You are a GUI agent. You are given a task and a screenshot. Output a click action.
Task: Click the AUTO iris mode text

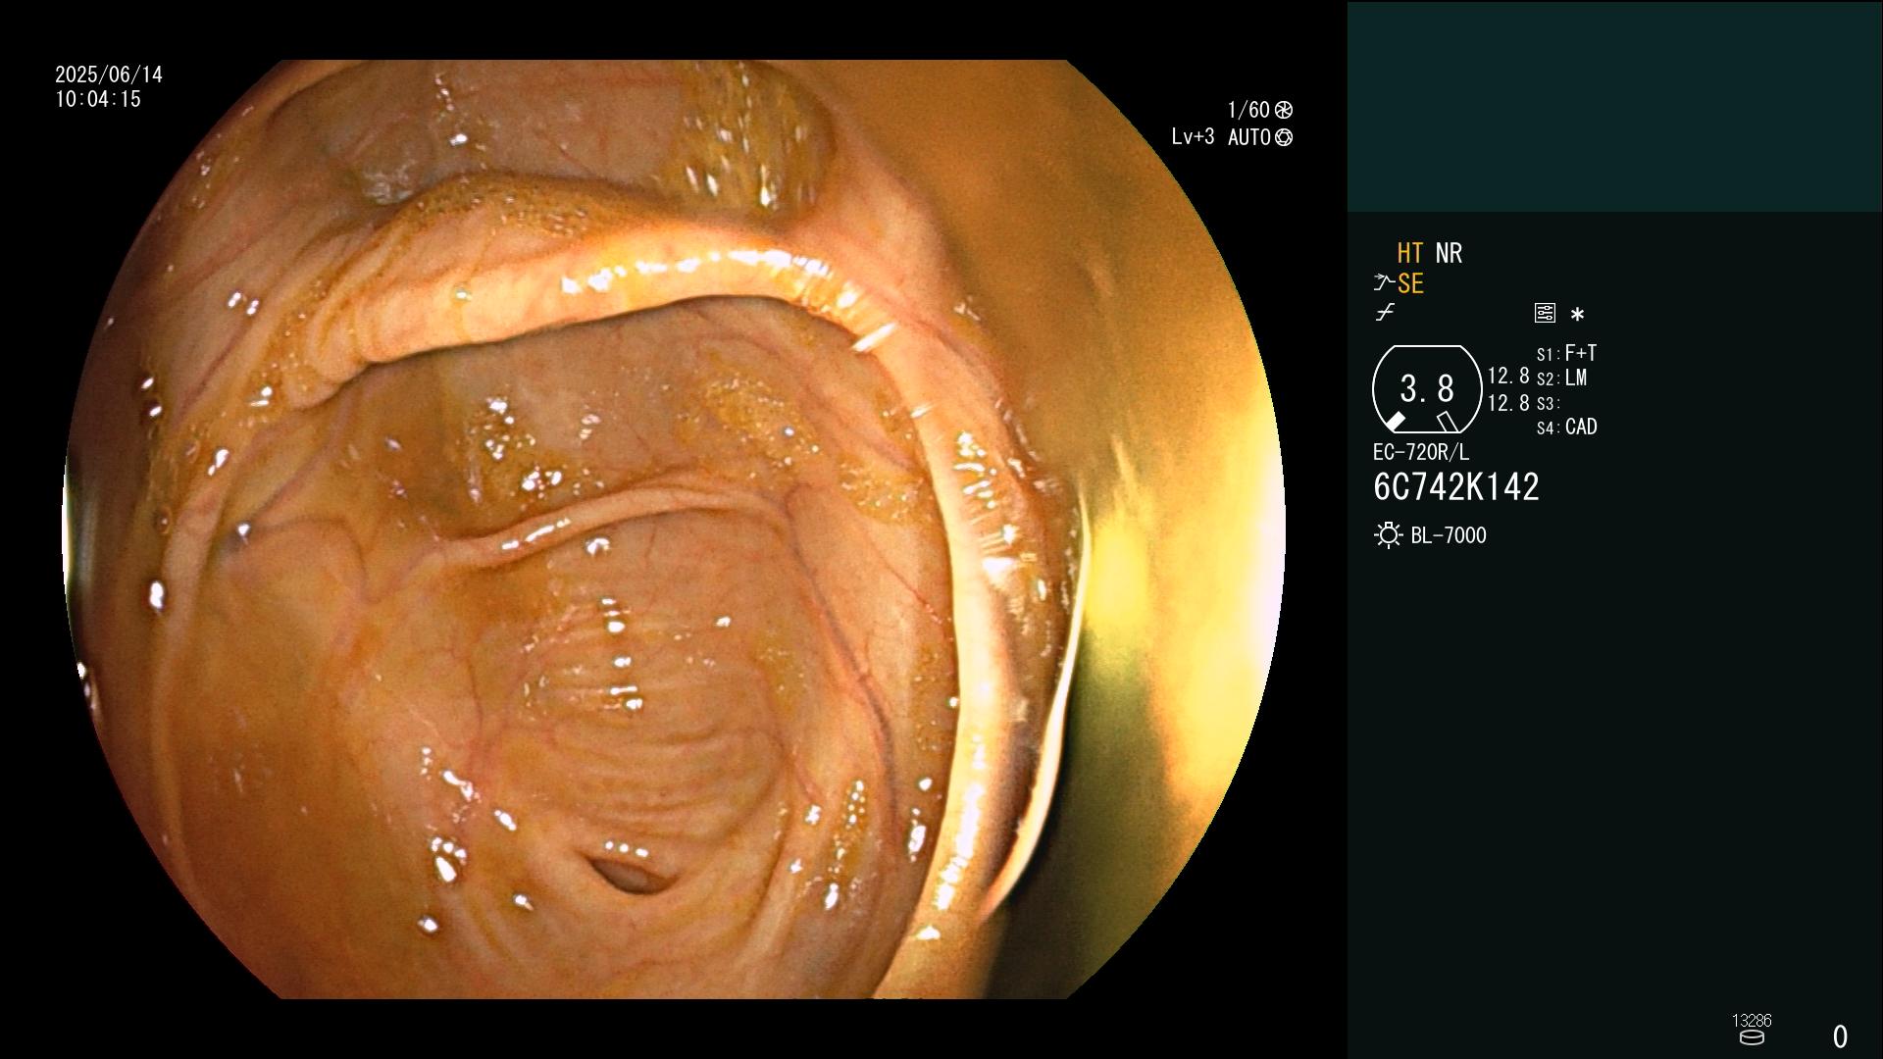click(1249, 137)
